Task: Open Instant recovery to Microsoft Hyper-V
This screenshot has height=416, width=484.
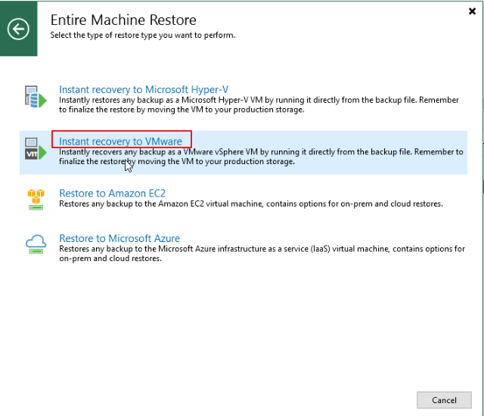Action: 144,89
